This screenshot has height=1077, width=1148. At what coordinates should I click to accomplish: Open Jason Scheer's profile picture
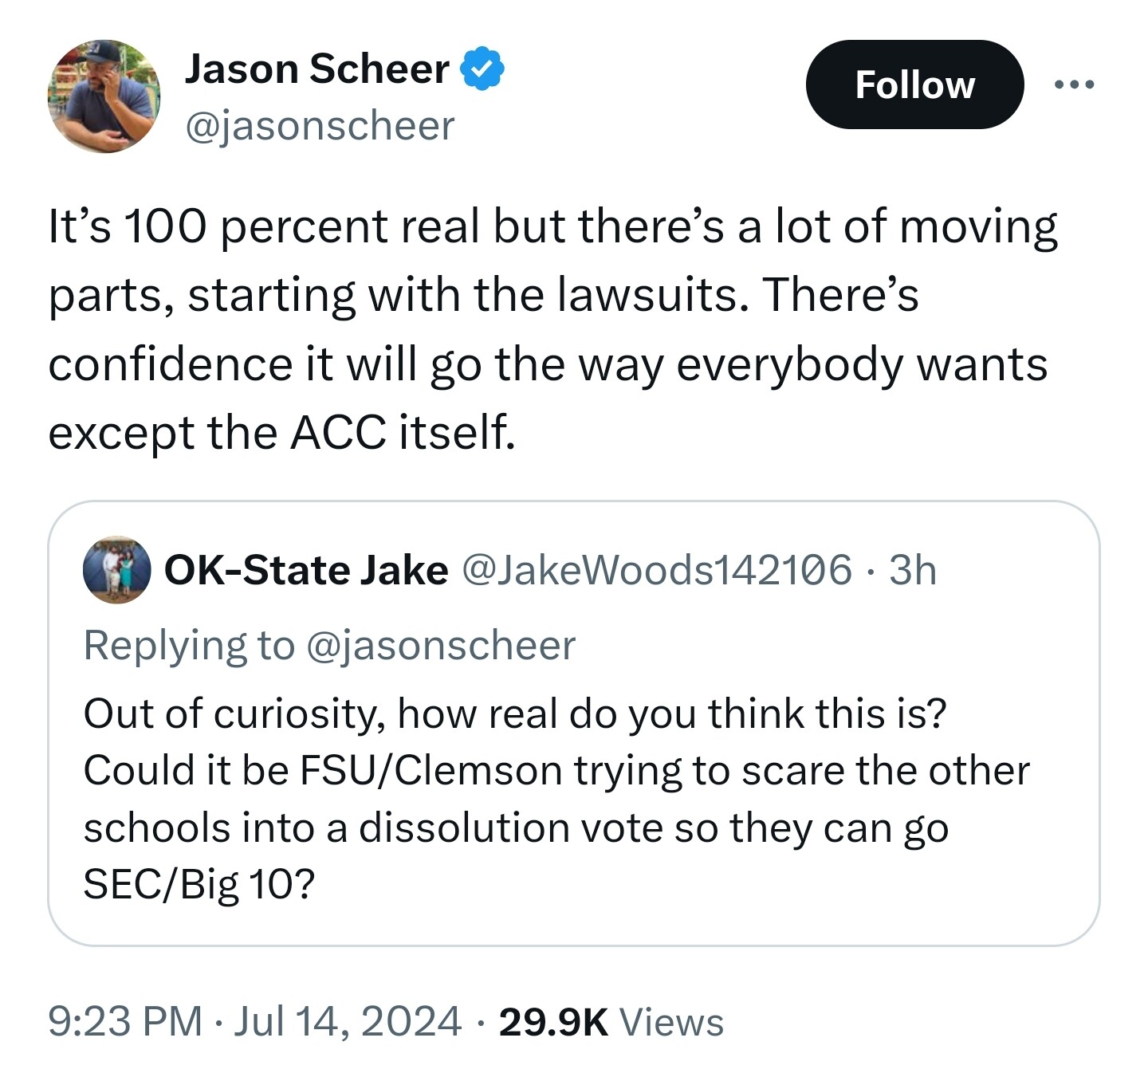104,96
